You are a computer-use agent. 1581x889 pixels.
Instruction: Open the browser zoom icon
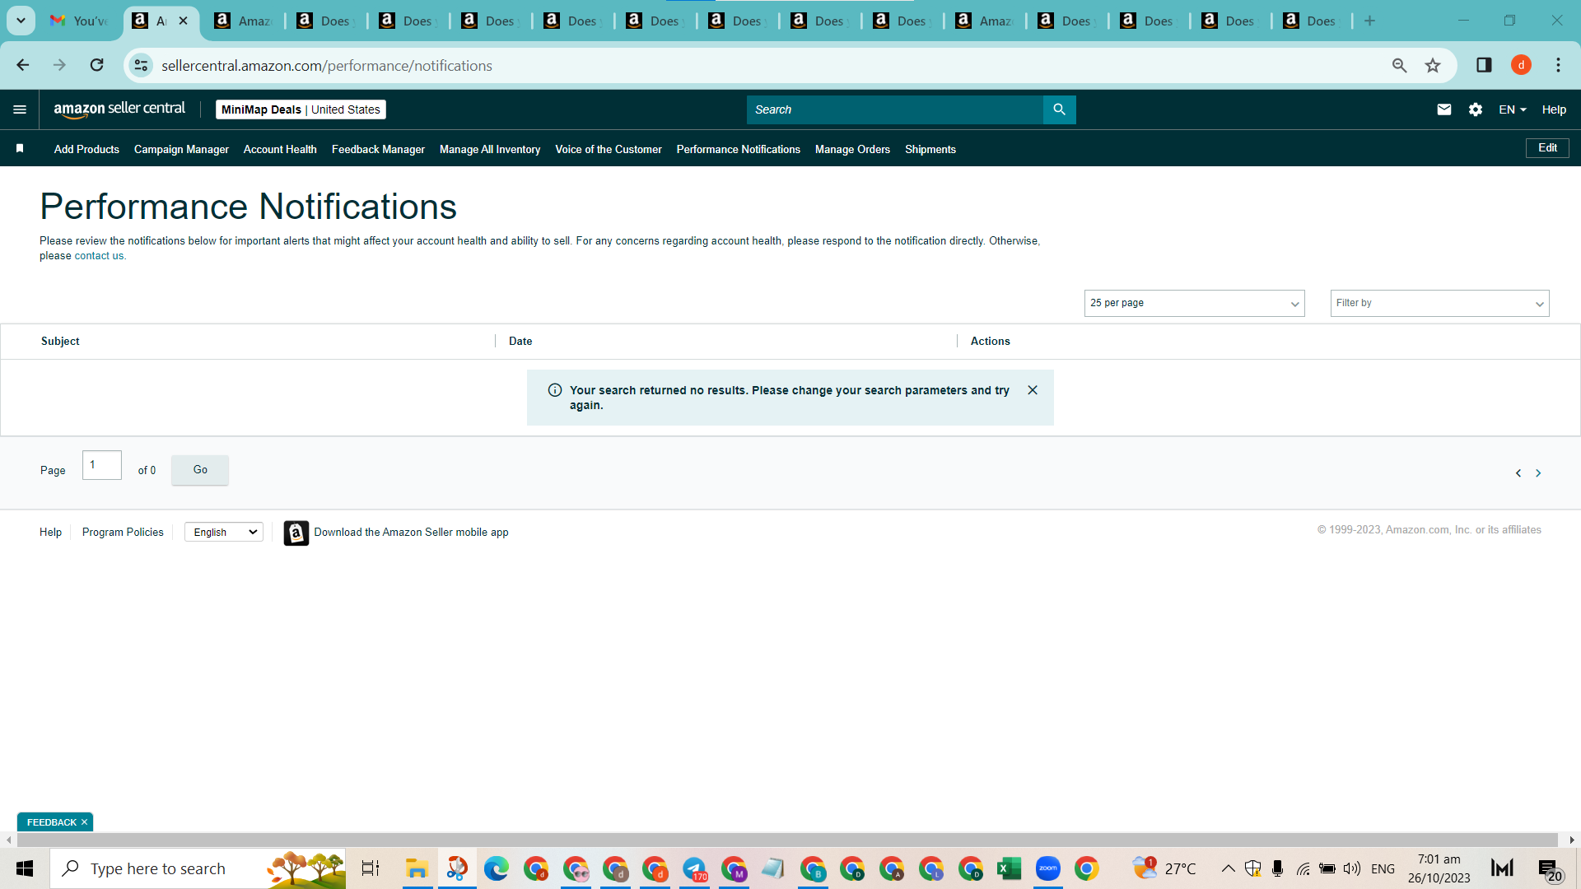coord(1399,65)
